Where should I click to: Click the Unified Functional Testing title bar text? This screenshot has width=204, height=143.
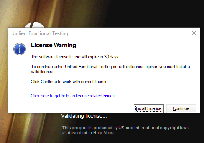(39, 33)
